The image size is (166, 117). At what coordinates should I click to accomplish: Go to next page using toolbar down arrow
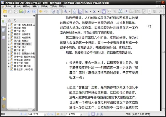[34, 11]
